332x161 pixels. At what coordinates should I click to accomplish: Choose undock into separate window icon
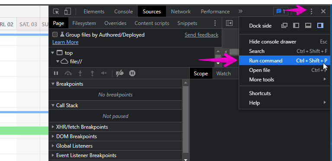click(284, 26)
